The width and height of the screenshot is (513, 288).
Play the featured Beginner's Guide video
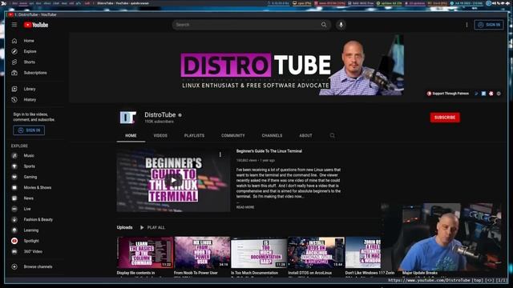173,180
